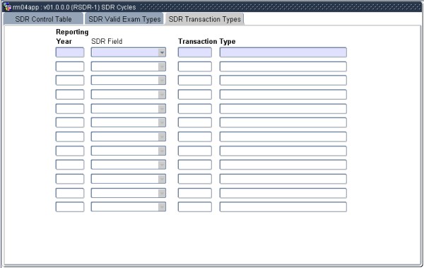Click the fifth row Reporting Year field
Image resolution: width=424 pixels, height=268 pixels.
point(70,109)
